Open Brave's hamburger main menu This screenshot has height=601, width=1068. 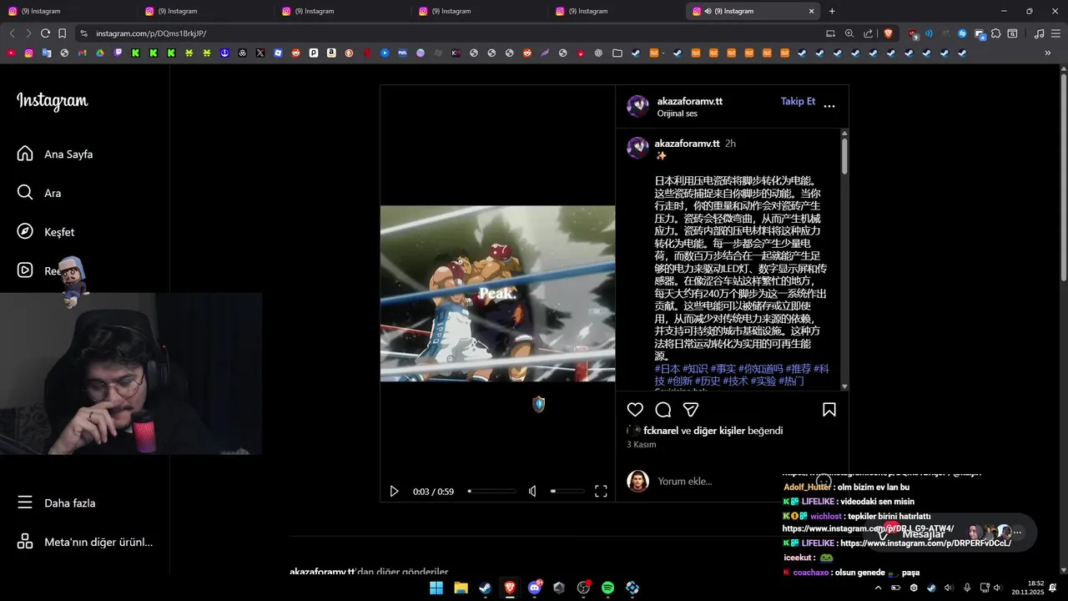pos(1055,33)
